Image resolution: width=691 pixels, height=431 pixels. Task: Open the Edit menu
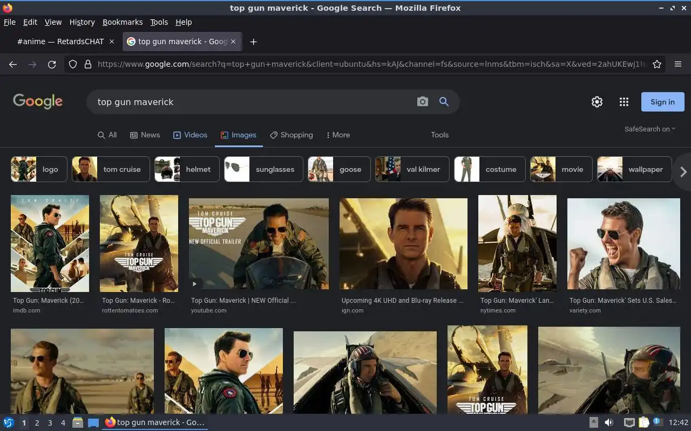pos(30,22)
